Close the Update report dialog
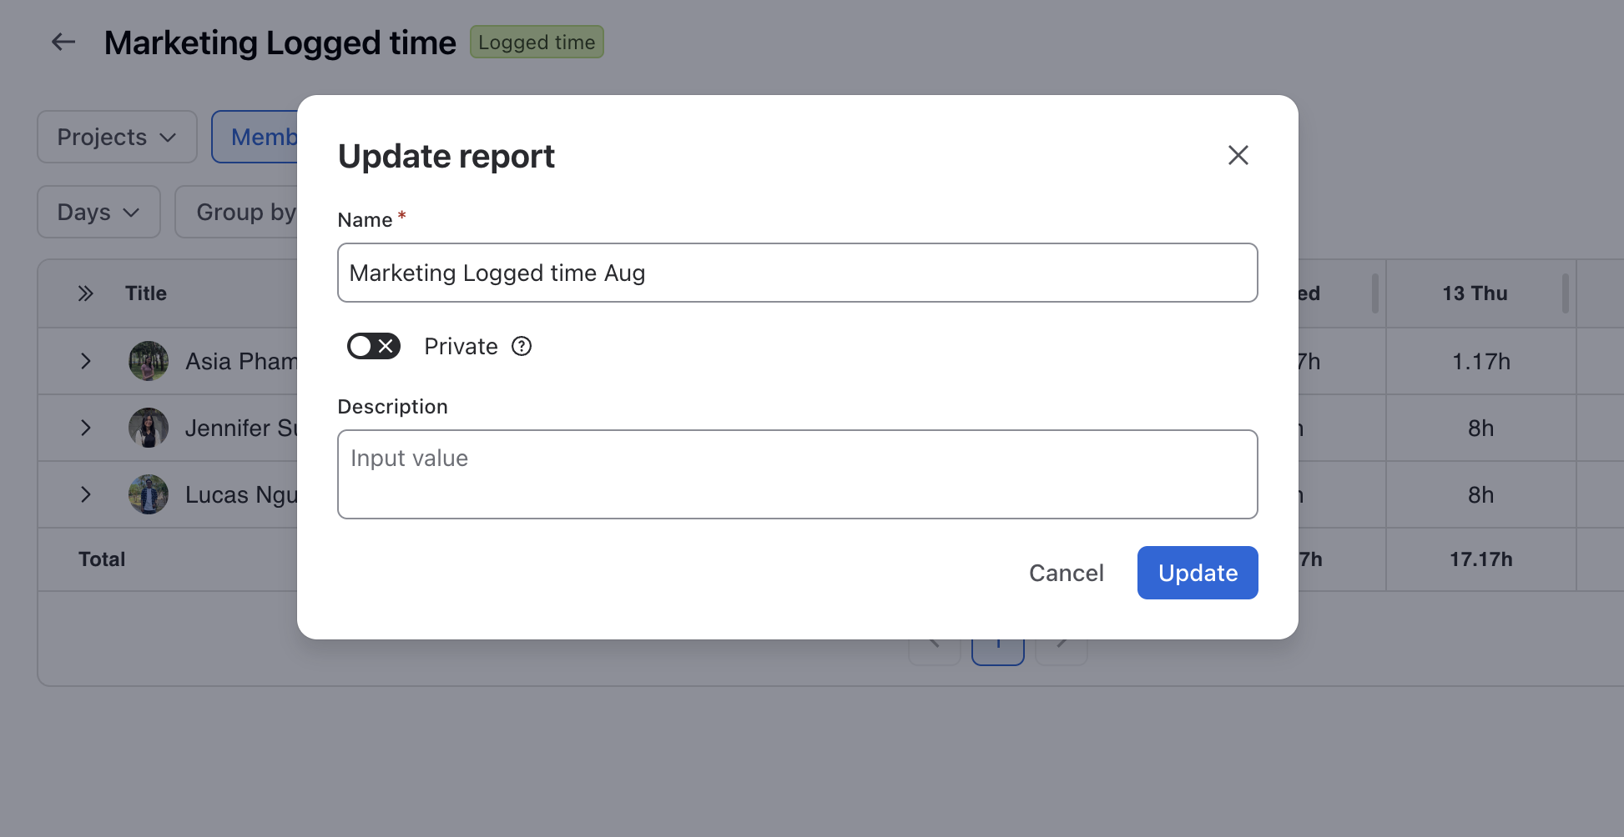Viewport: 1624px width, 837px height. point(1238,155)
